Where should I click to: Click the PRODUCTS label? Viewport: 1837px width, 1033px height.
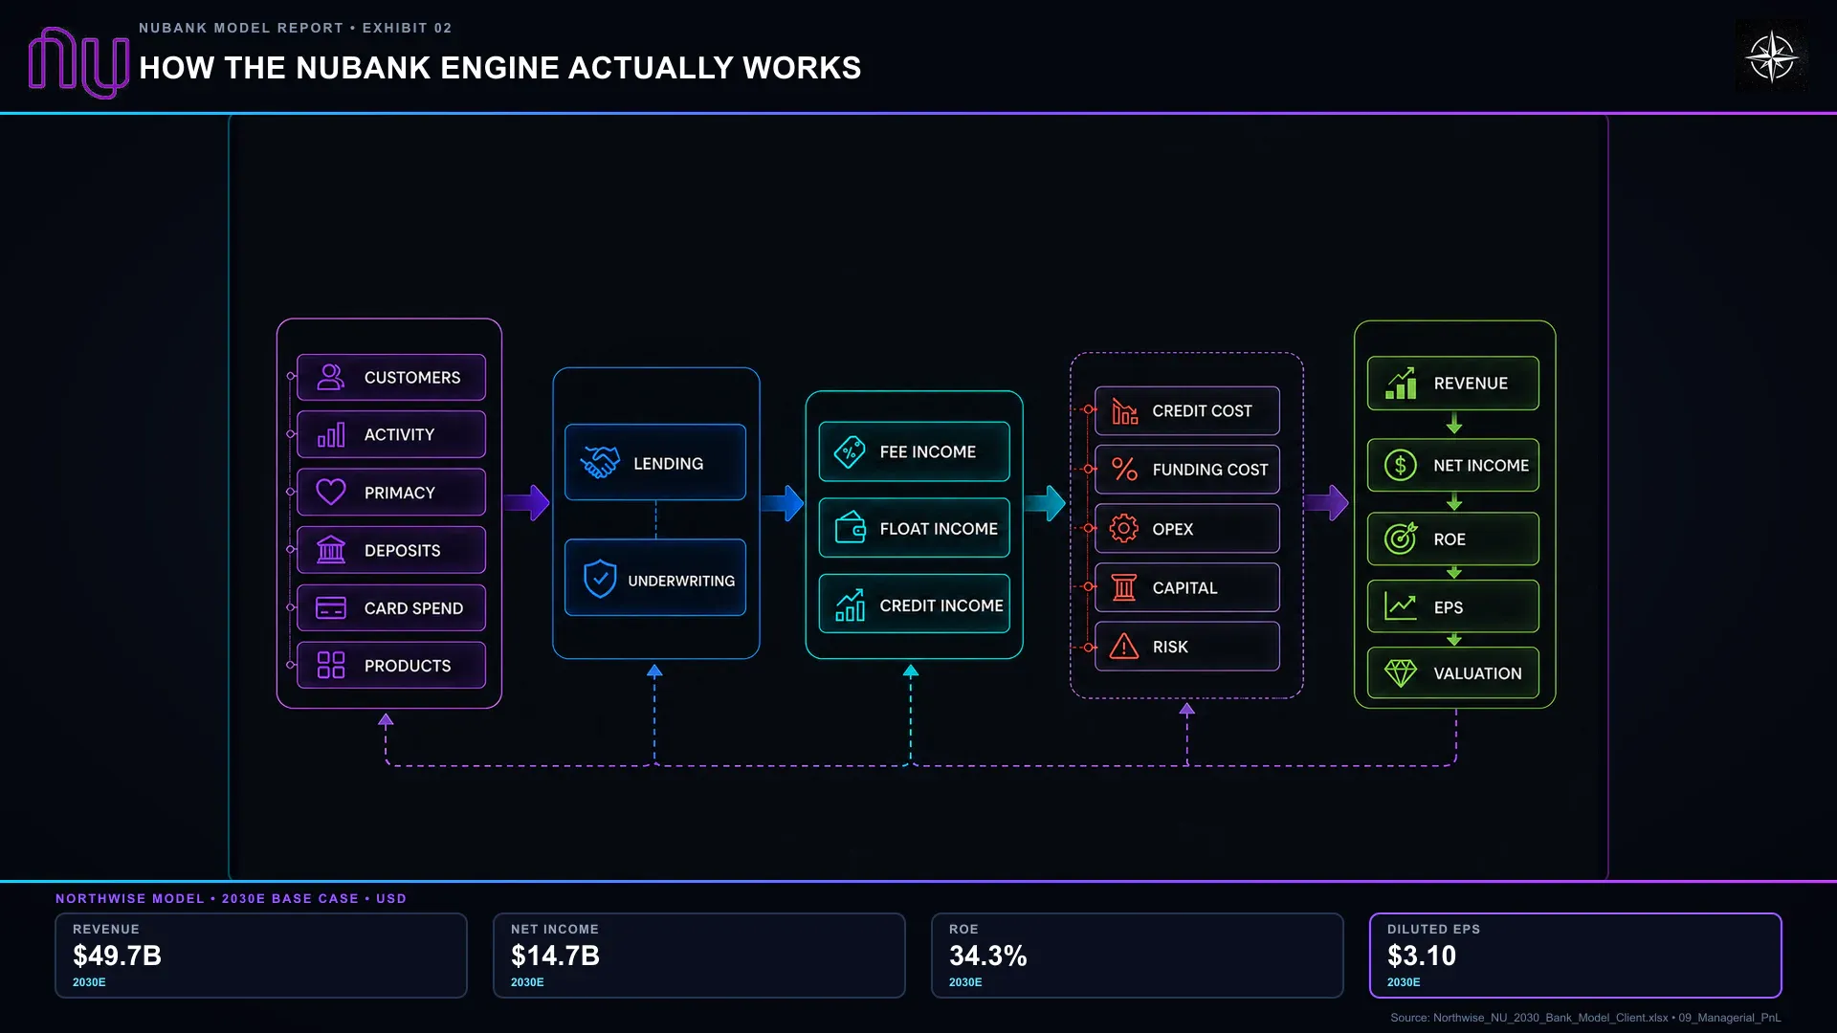408,666
